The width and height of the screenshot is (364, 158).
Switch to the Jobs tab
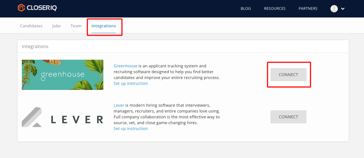[56, 26]
